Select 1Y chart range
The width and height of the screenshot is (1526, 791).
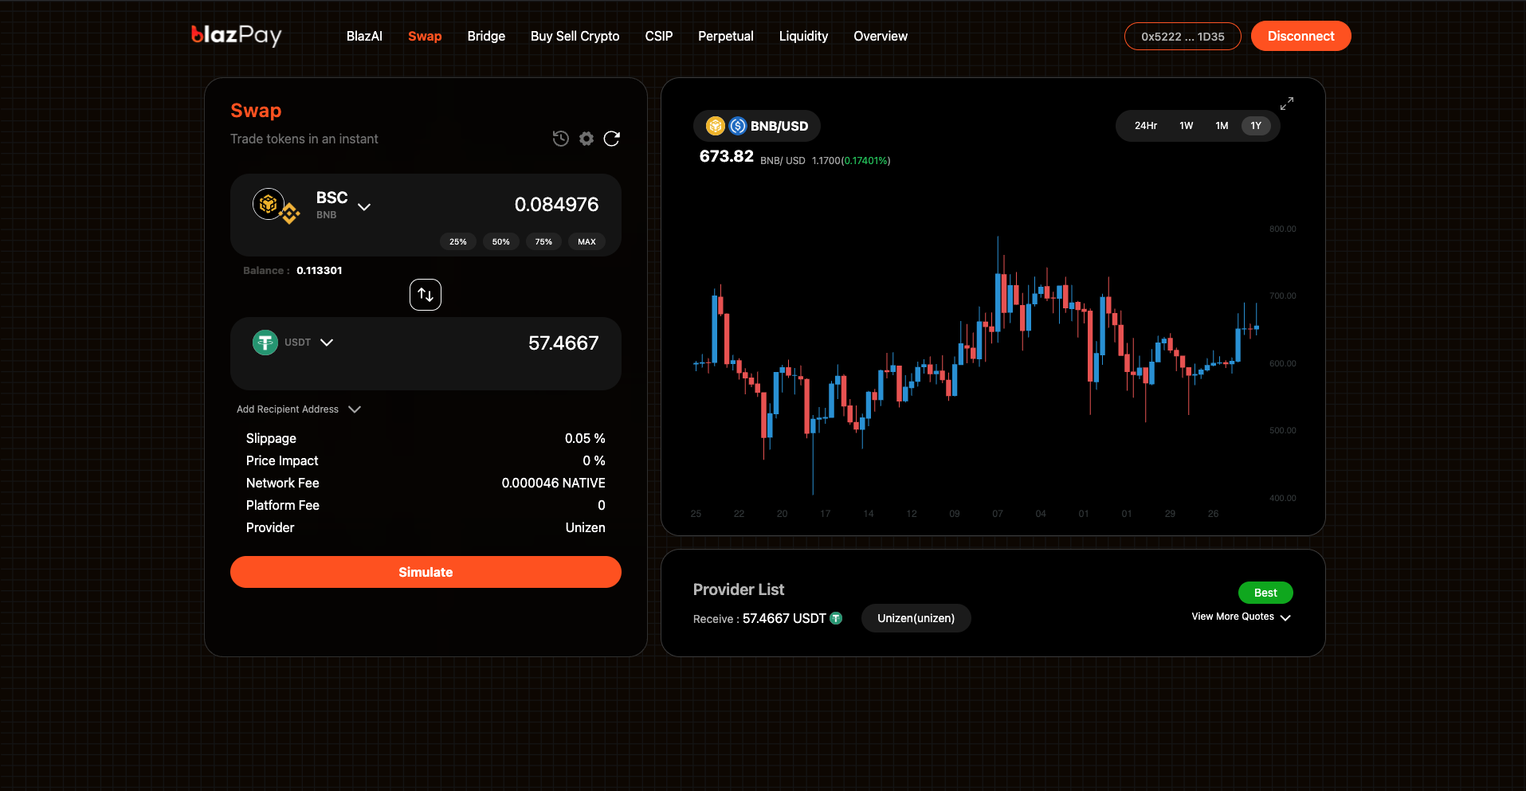pyautogui.click(x=1256, y=126)
